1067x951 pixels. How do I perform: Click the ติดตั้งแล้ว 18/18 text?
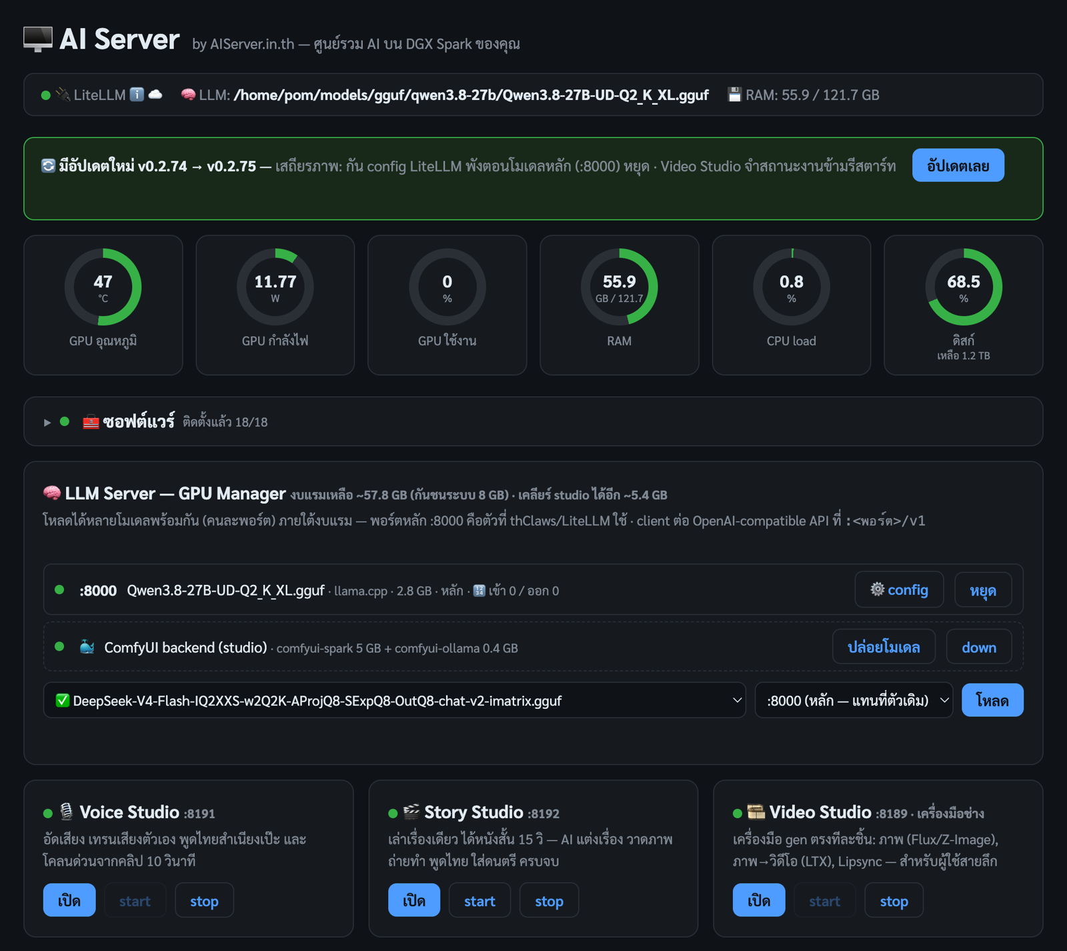coord(225,422)
